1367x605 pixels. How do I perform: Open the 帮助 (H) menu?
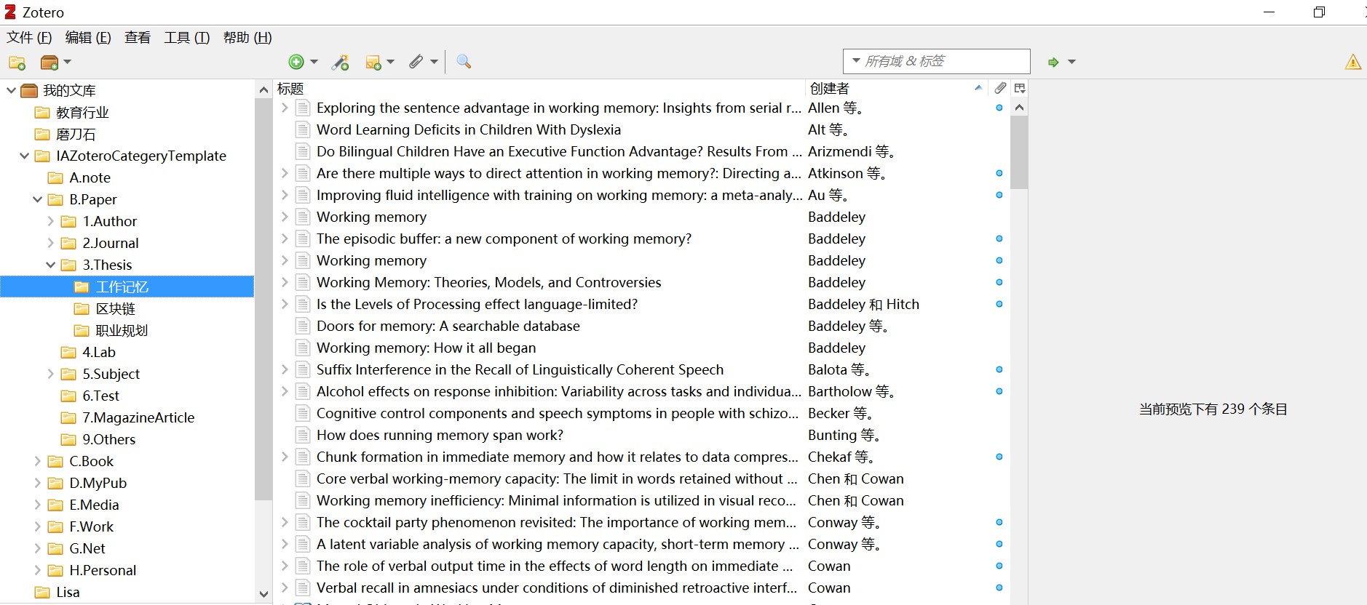coord(247,38)
